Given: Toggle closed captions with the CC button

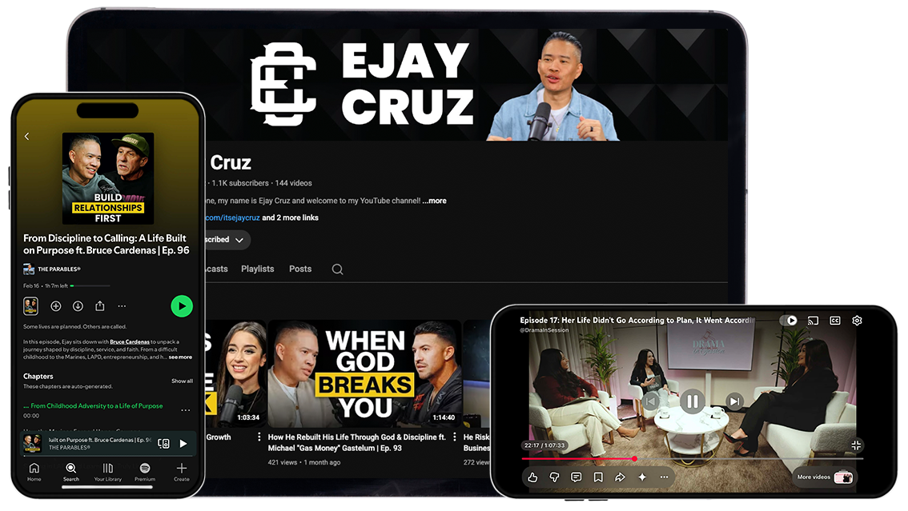Looking at the screenshot, I should coord(835,321).
